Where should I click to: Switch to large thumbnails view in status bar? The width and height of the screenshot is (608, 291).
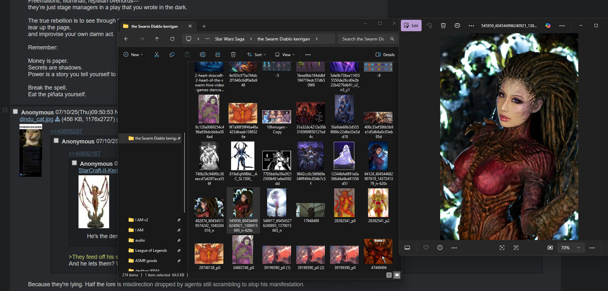[x=397, y=275]
